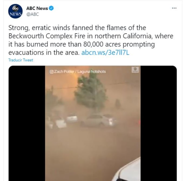The height and width of the screenshot is (181, 189).
Task: Click the silver car in the video
Action: [99, 120]
